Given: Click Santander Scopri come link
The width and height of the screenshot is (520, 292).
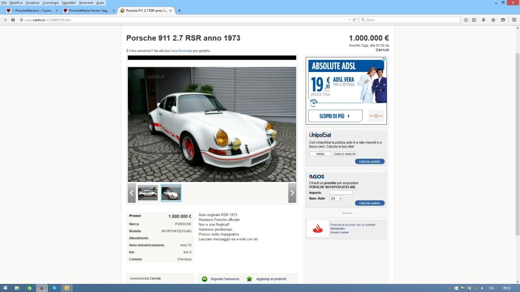Looking at the screenshot, I should (339, 232).
